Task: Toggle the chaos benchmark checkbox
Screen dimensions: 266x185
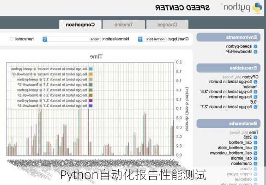Action: click(255, 169)
